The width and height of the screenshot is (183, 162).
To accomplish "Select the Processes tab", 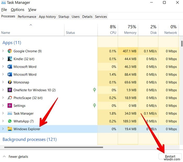I will [x=8, y=16].
